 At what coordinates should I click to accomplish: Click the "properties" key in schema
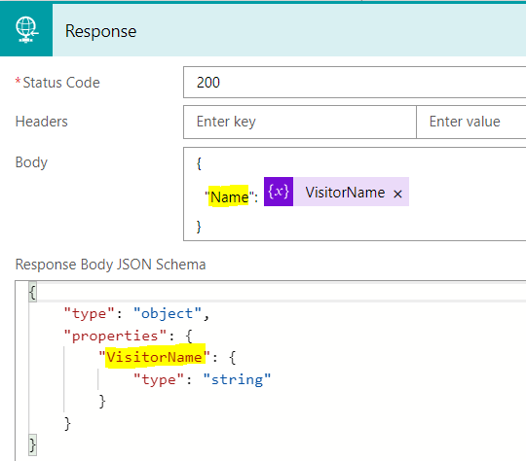coord(115,336)
